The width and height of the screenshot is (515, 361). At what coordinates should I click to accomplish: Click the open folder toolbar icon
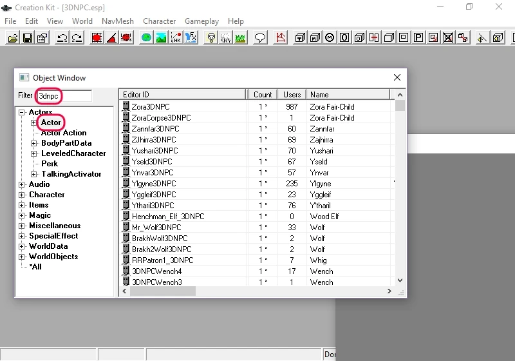coord(13,38)
